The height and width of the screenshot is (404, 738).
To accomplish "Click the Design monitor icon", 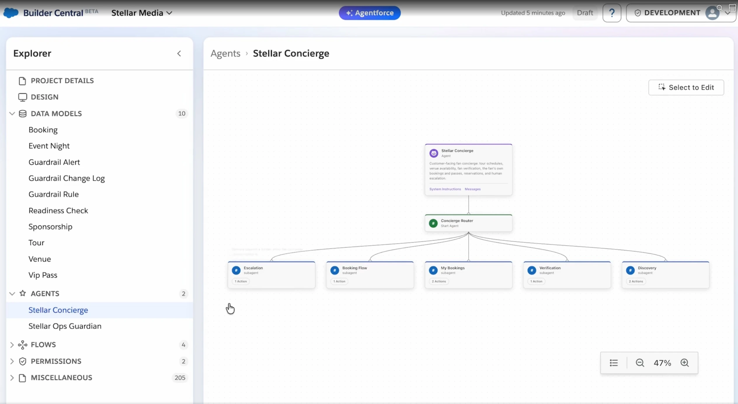I will click(x=22, y=97).
